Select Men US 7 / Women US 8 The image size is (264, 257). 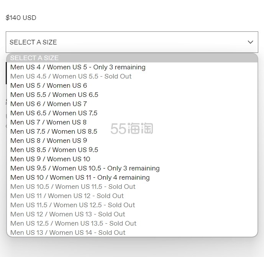pyautogui.click(x=49, y=122)
